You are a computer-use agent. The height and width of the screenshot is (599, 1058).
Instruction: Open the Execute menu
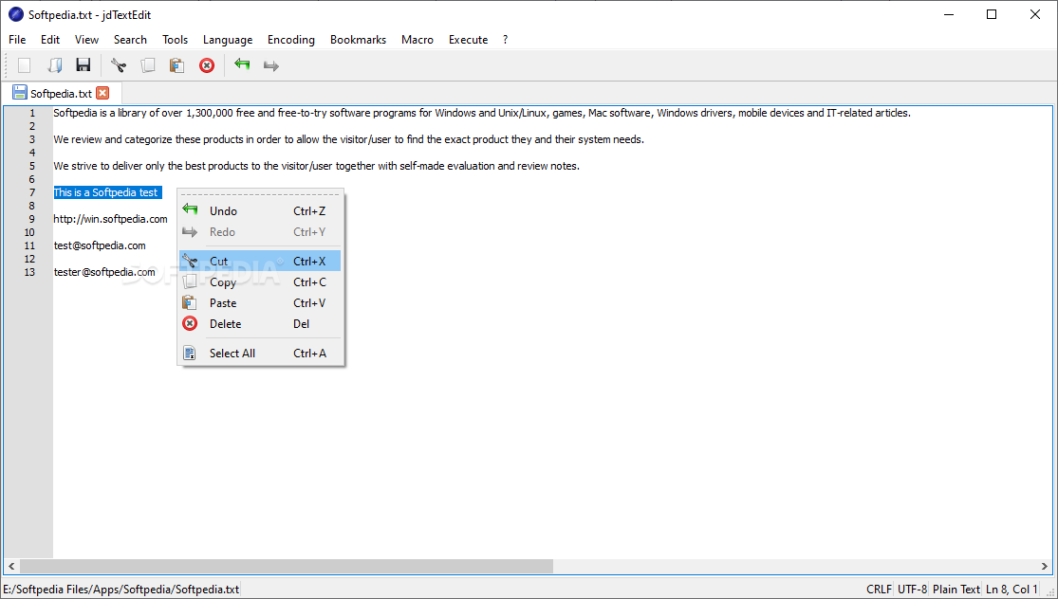click(468, 40)
